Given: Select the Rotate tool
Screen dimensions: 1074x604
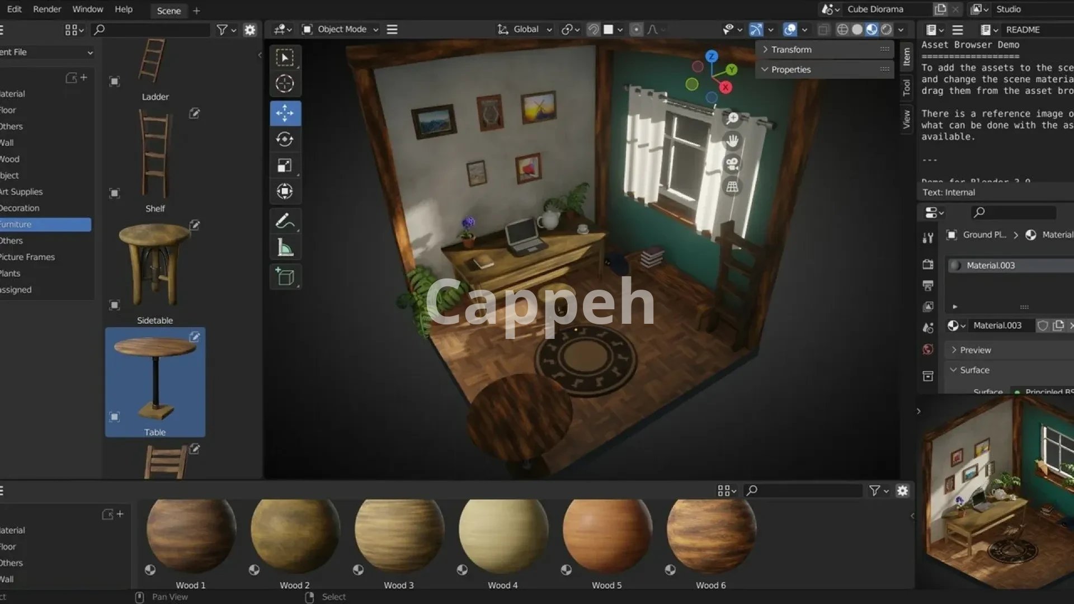Looking at the screenshot, I should (285, 139).
